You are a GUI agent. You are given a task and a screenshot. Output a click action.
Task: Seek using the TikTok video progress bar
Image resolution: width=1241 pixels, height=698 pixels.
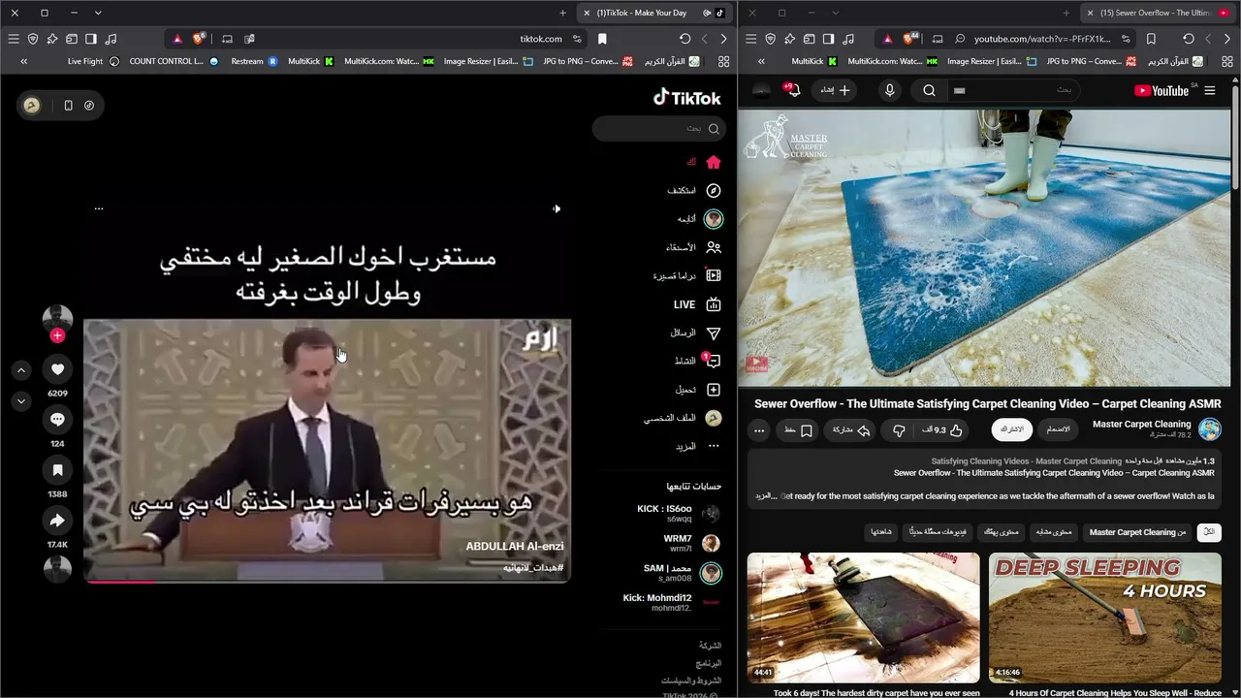[327, 582]
